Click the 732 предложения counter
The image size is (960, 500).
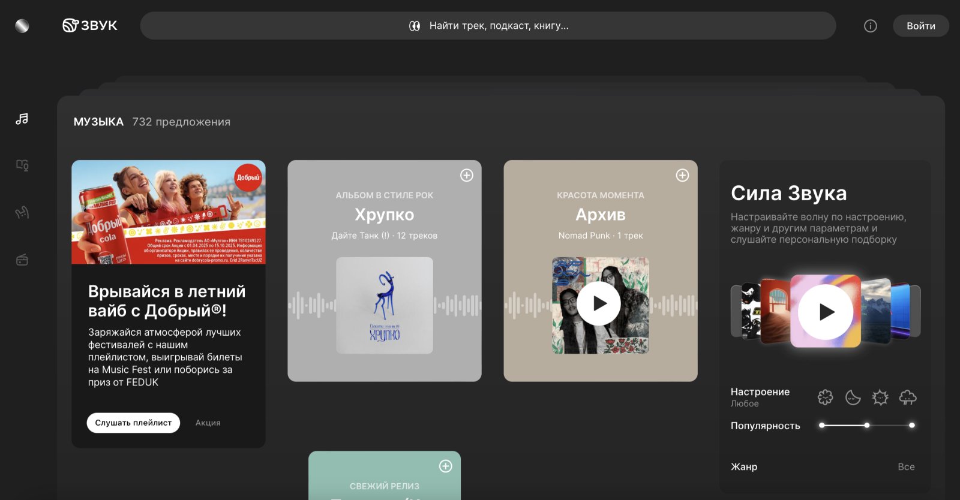coord(181,122)
